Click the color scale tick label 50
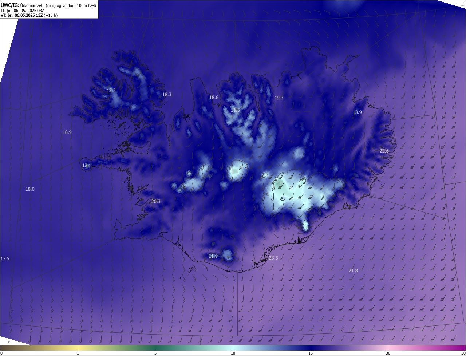Screen dimensions: 466x356 coord(463,353)
